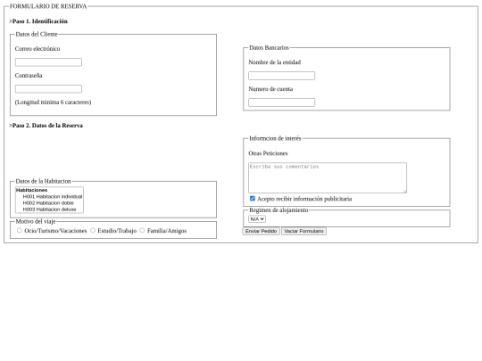Click the Correo electrónico input field
The height and width of the screenshot is (361, 482).
pyautogui.click(x=48, y=62)
